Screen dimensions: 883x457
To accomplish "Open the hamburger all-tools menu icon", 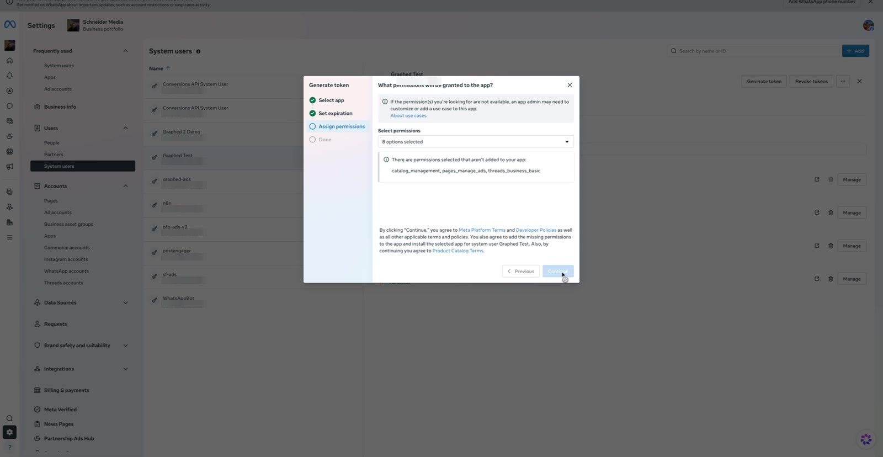I will 9,237.
